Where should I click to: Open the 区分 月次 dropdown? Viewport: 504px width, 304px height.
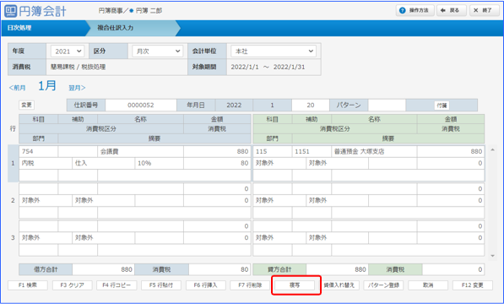coord(158,52)
